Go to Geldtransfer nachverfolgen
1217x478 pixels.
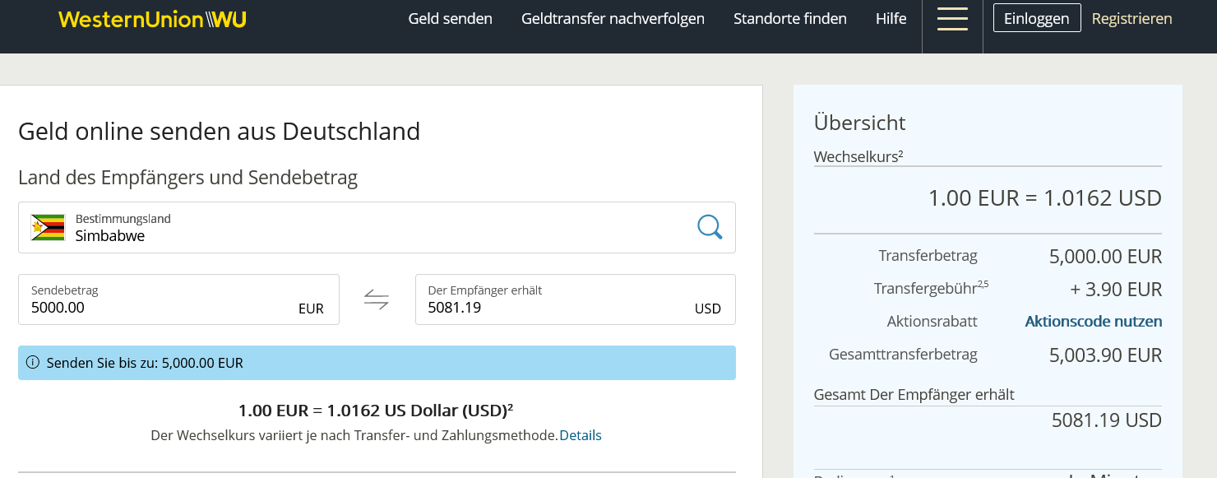click(x=613, y=19)
